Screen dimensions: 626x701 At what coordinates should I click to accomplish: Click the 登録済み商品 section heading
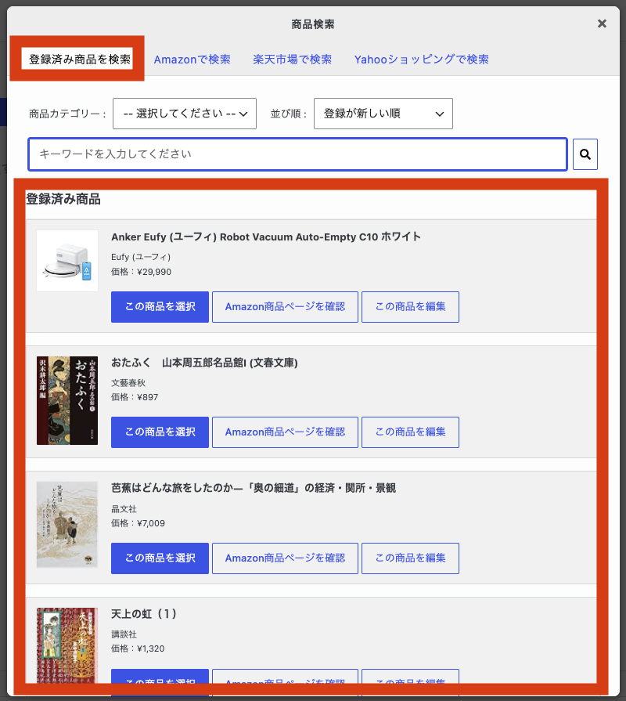point(63,199)
